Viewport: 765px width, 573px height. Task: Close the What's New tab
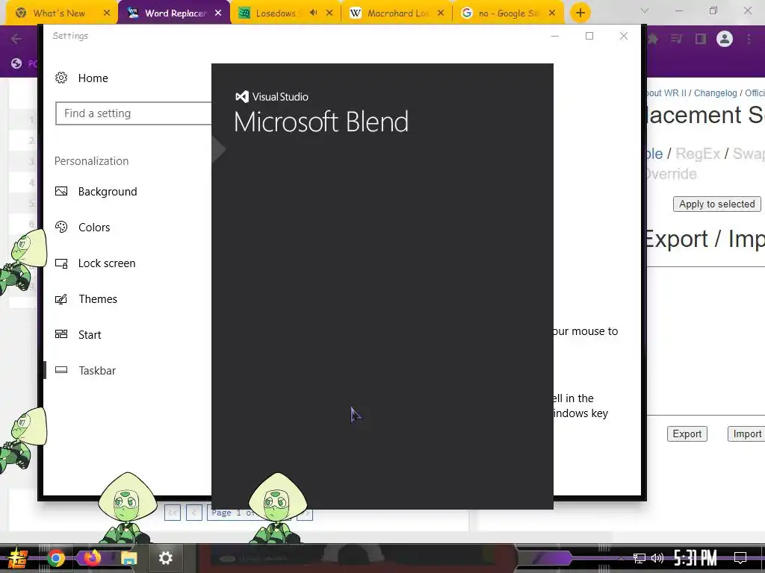[107, 13]
